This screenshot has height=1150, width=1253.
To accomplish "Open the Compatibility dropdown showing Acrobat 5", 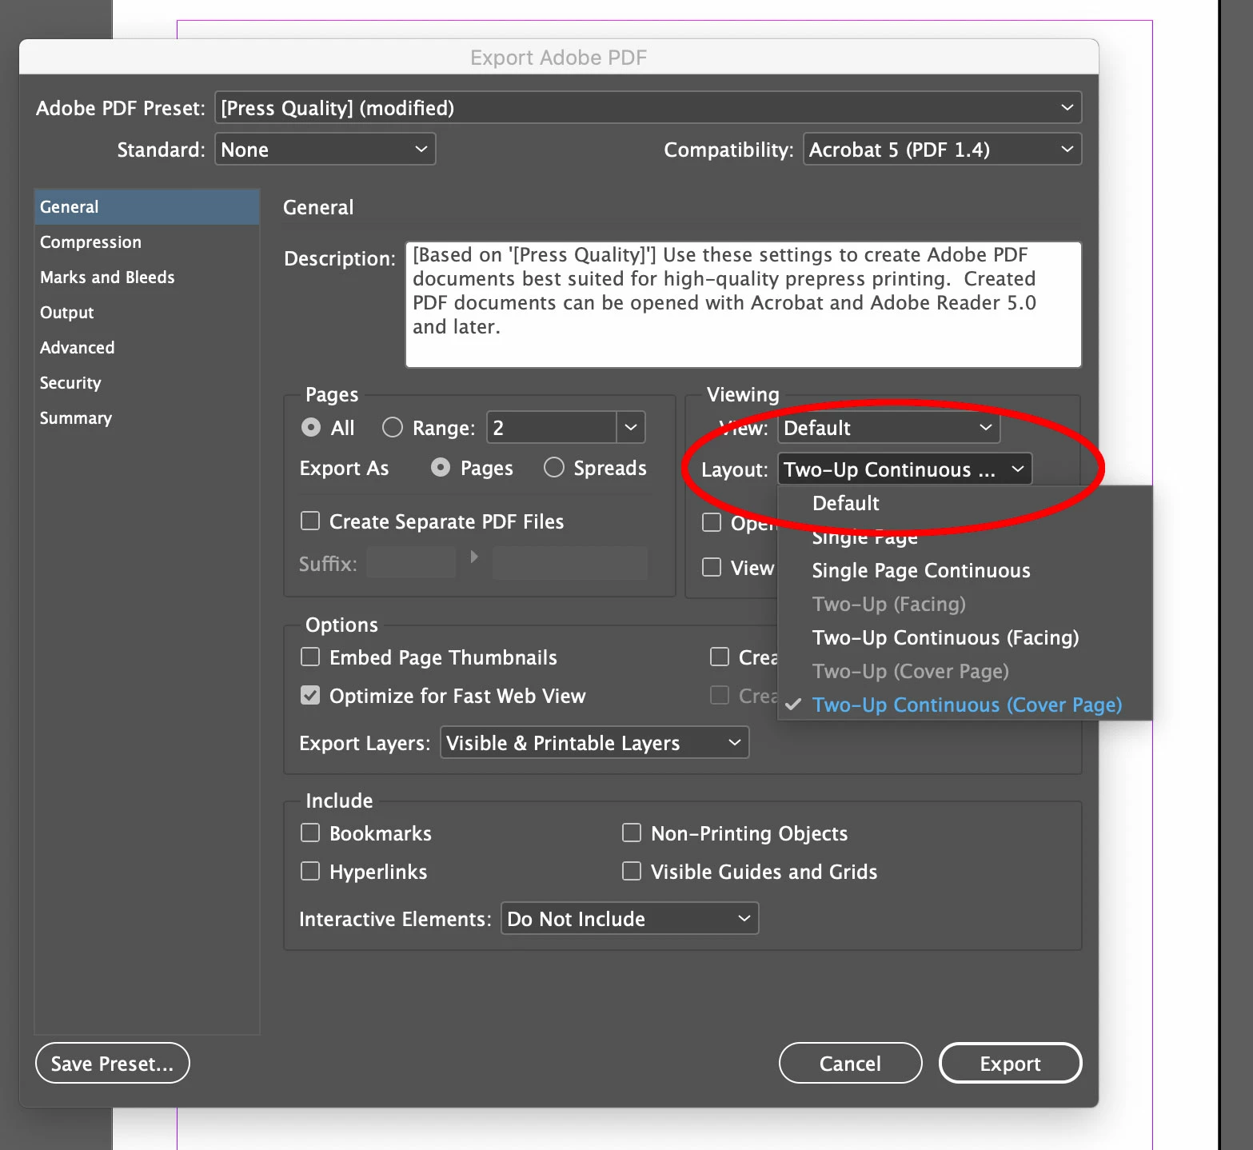I will [942, 150].
